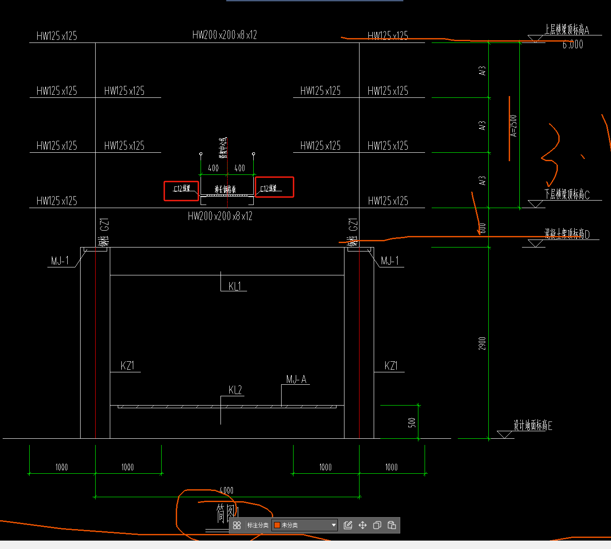Click the 2900 vertical dimension text
611x549 pixels.
click(482, 343)
